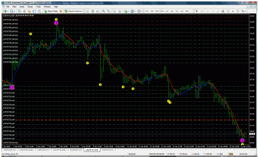Click the Default profile in status bar

coord(132,154)
